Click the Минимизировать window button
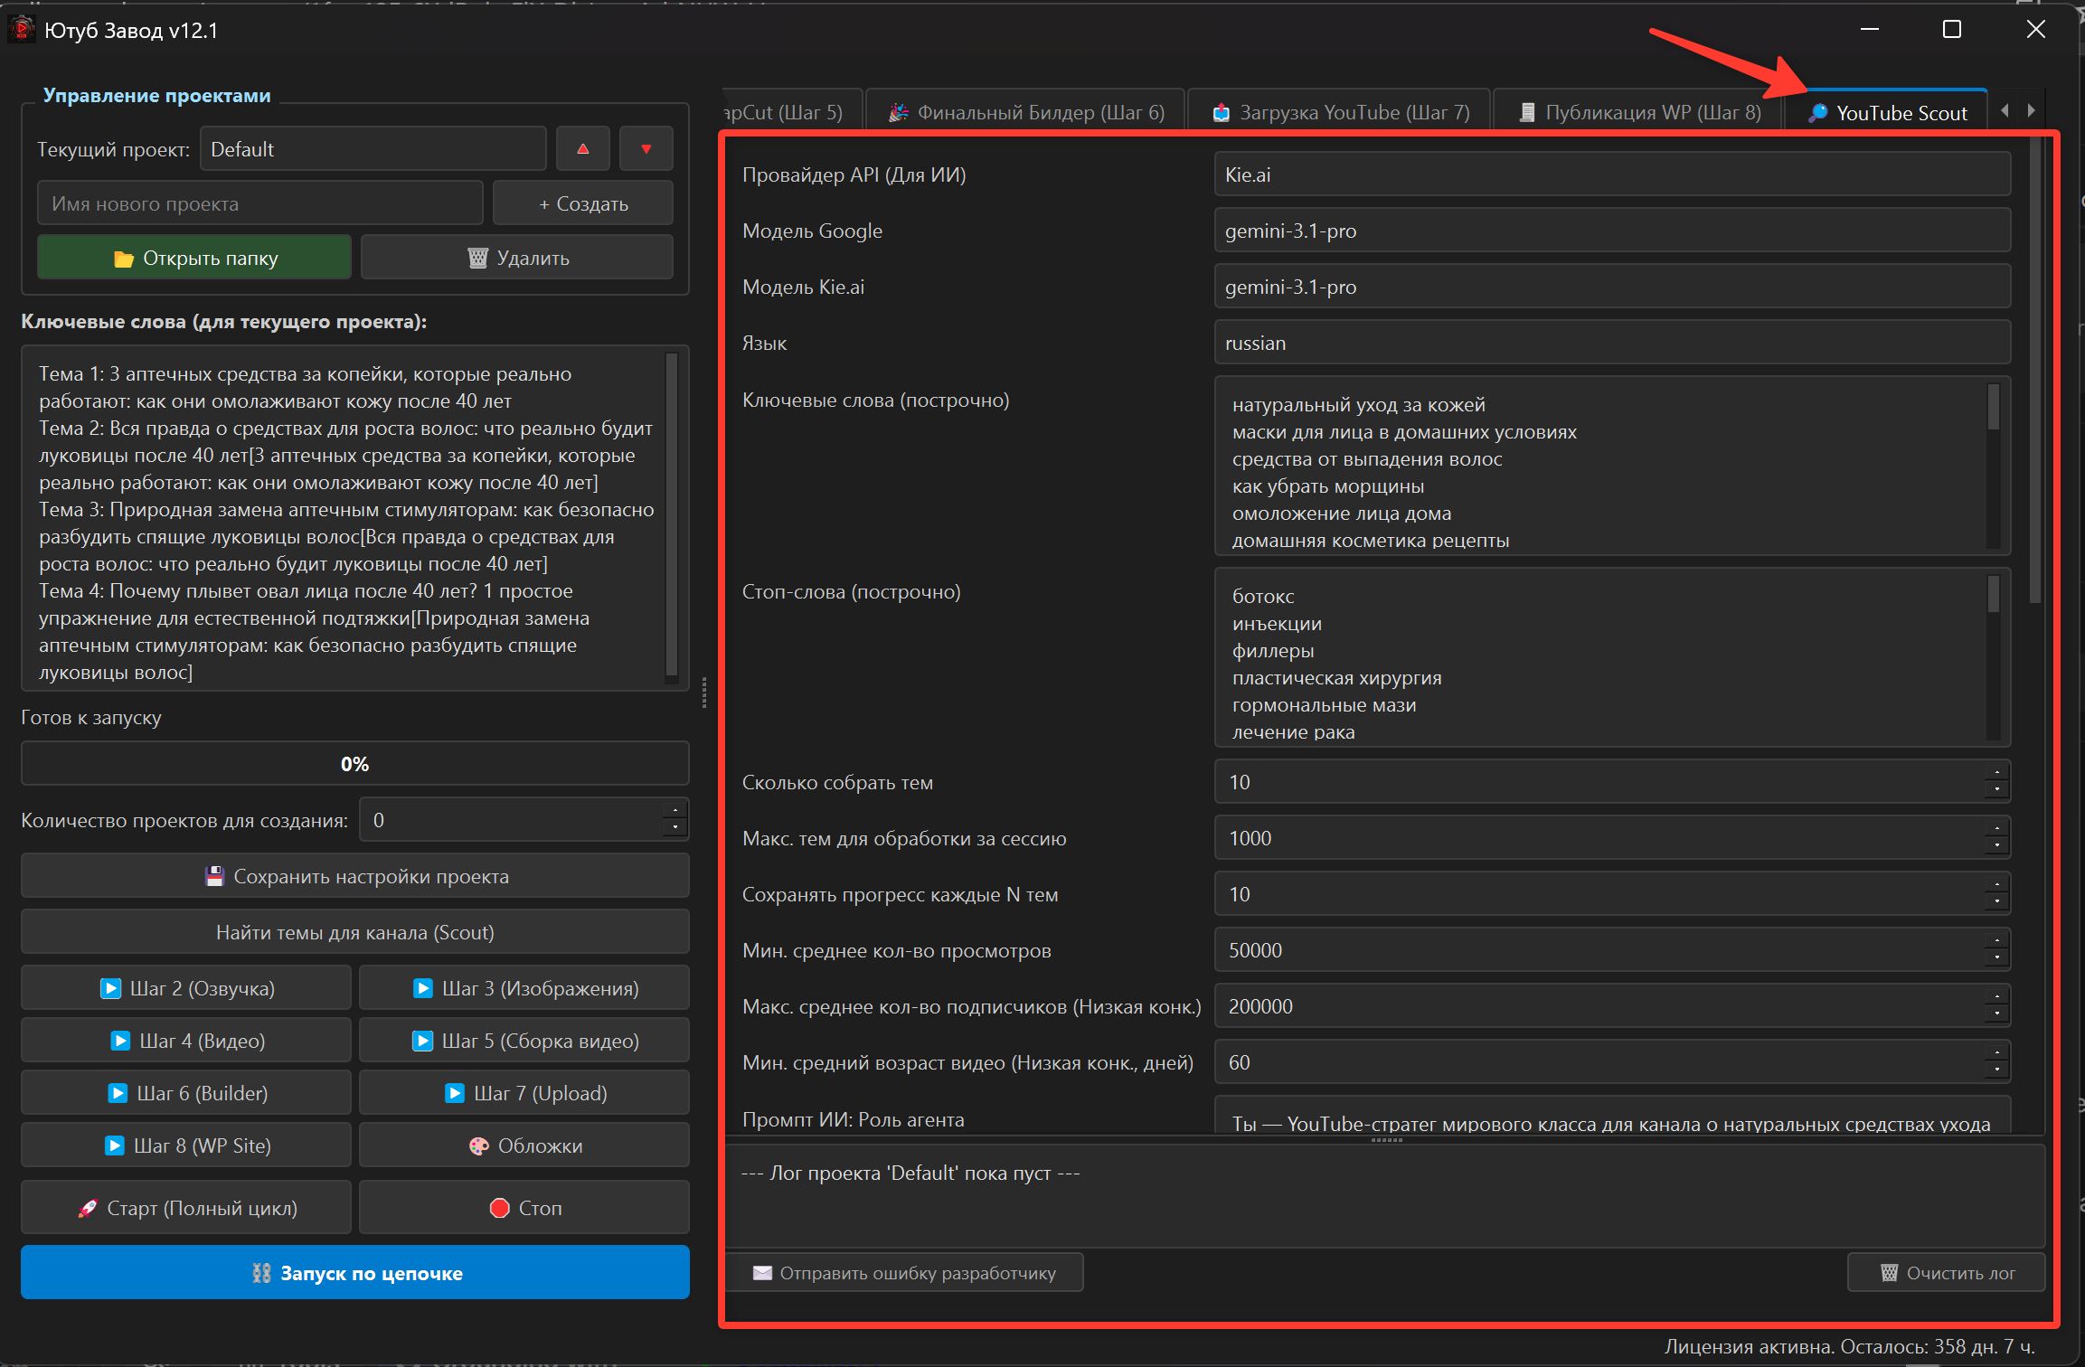The height and width of the screenshot is (1367, 2085). [x=1870, y=30]
